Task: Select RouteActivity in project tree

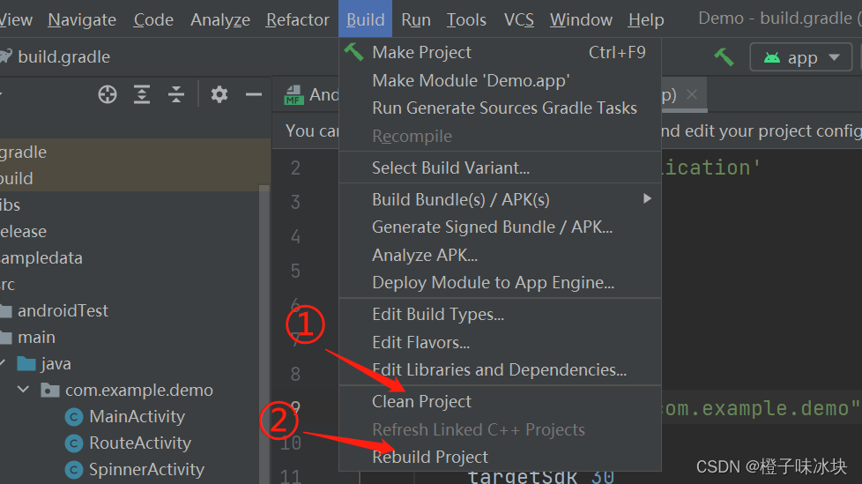Action: pos(140,443)
